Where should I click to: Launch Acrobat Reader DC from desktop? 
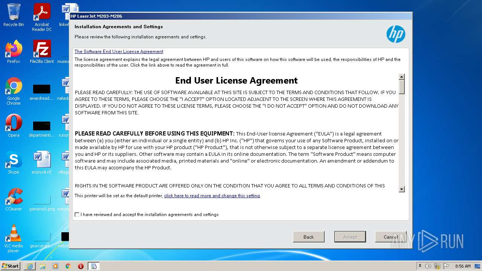[42, 17]
